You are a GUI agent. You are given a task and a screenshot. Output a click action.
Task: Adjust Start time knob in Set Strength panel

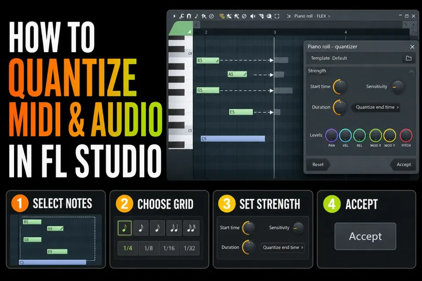248,228
